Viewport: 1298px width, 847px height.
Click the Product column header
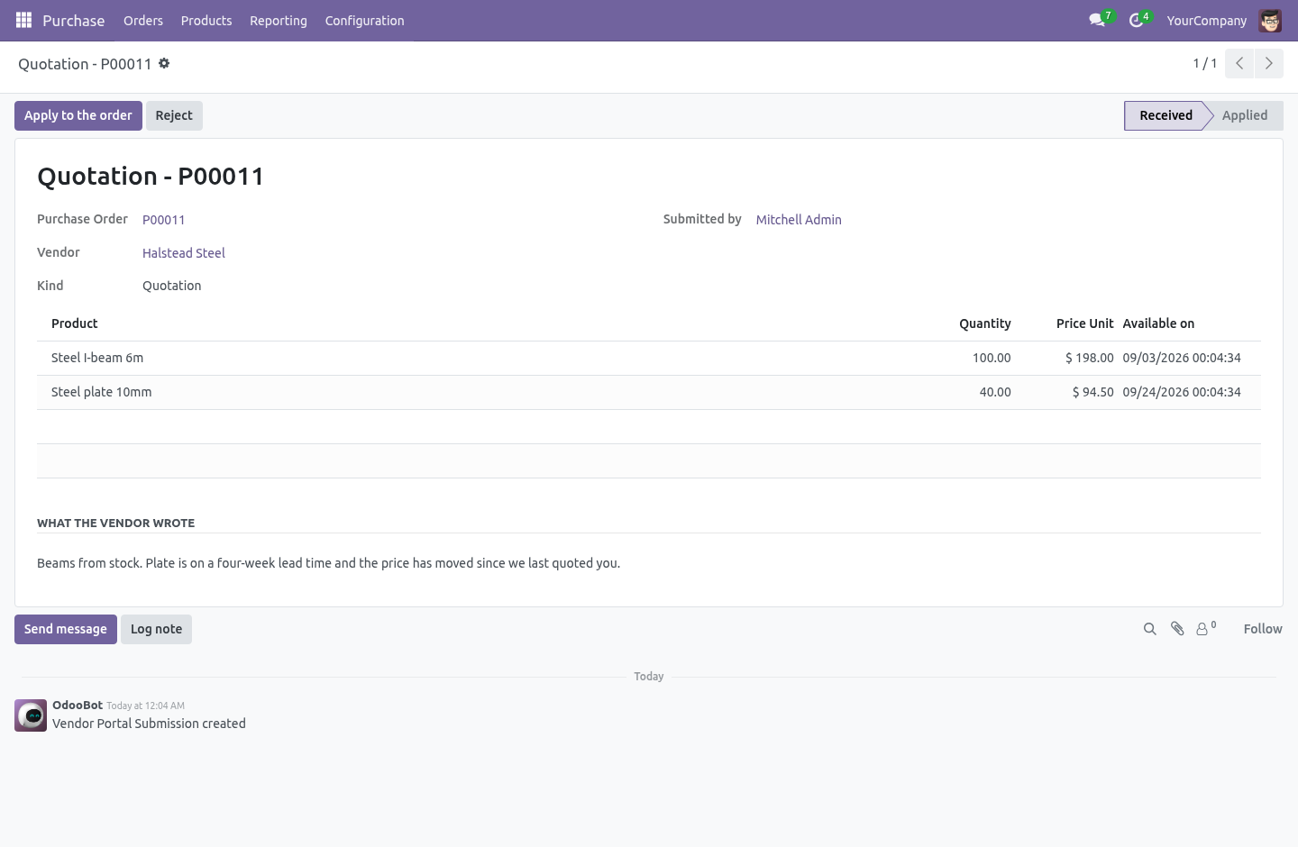75,323
